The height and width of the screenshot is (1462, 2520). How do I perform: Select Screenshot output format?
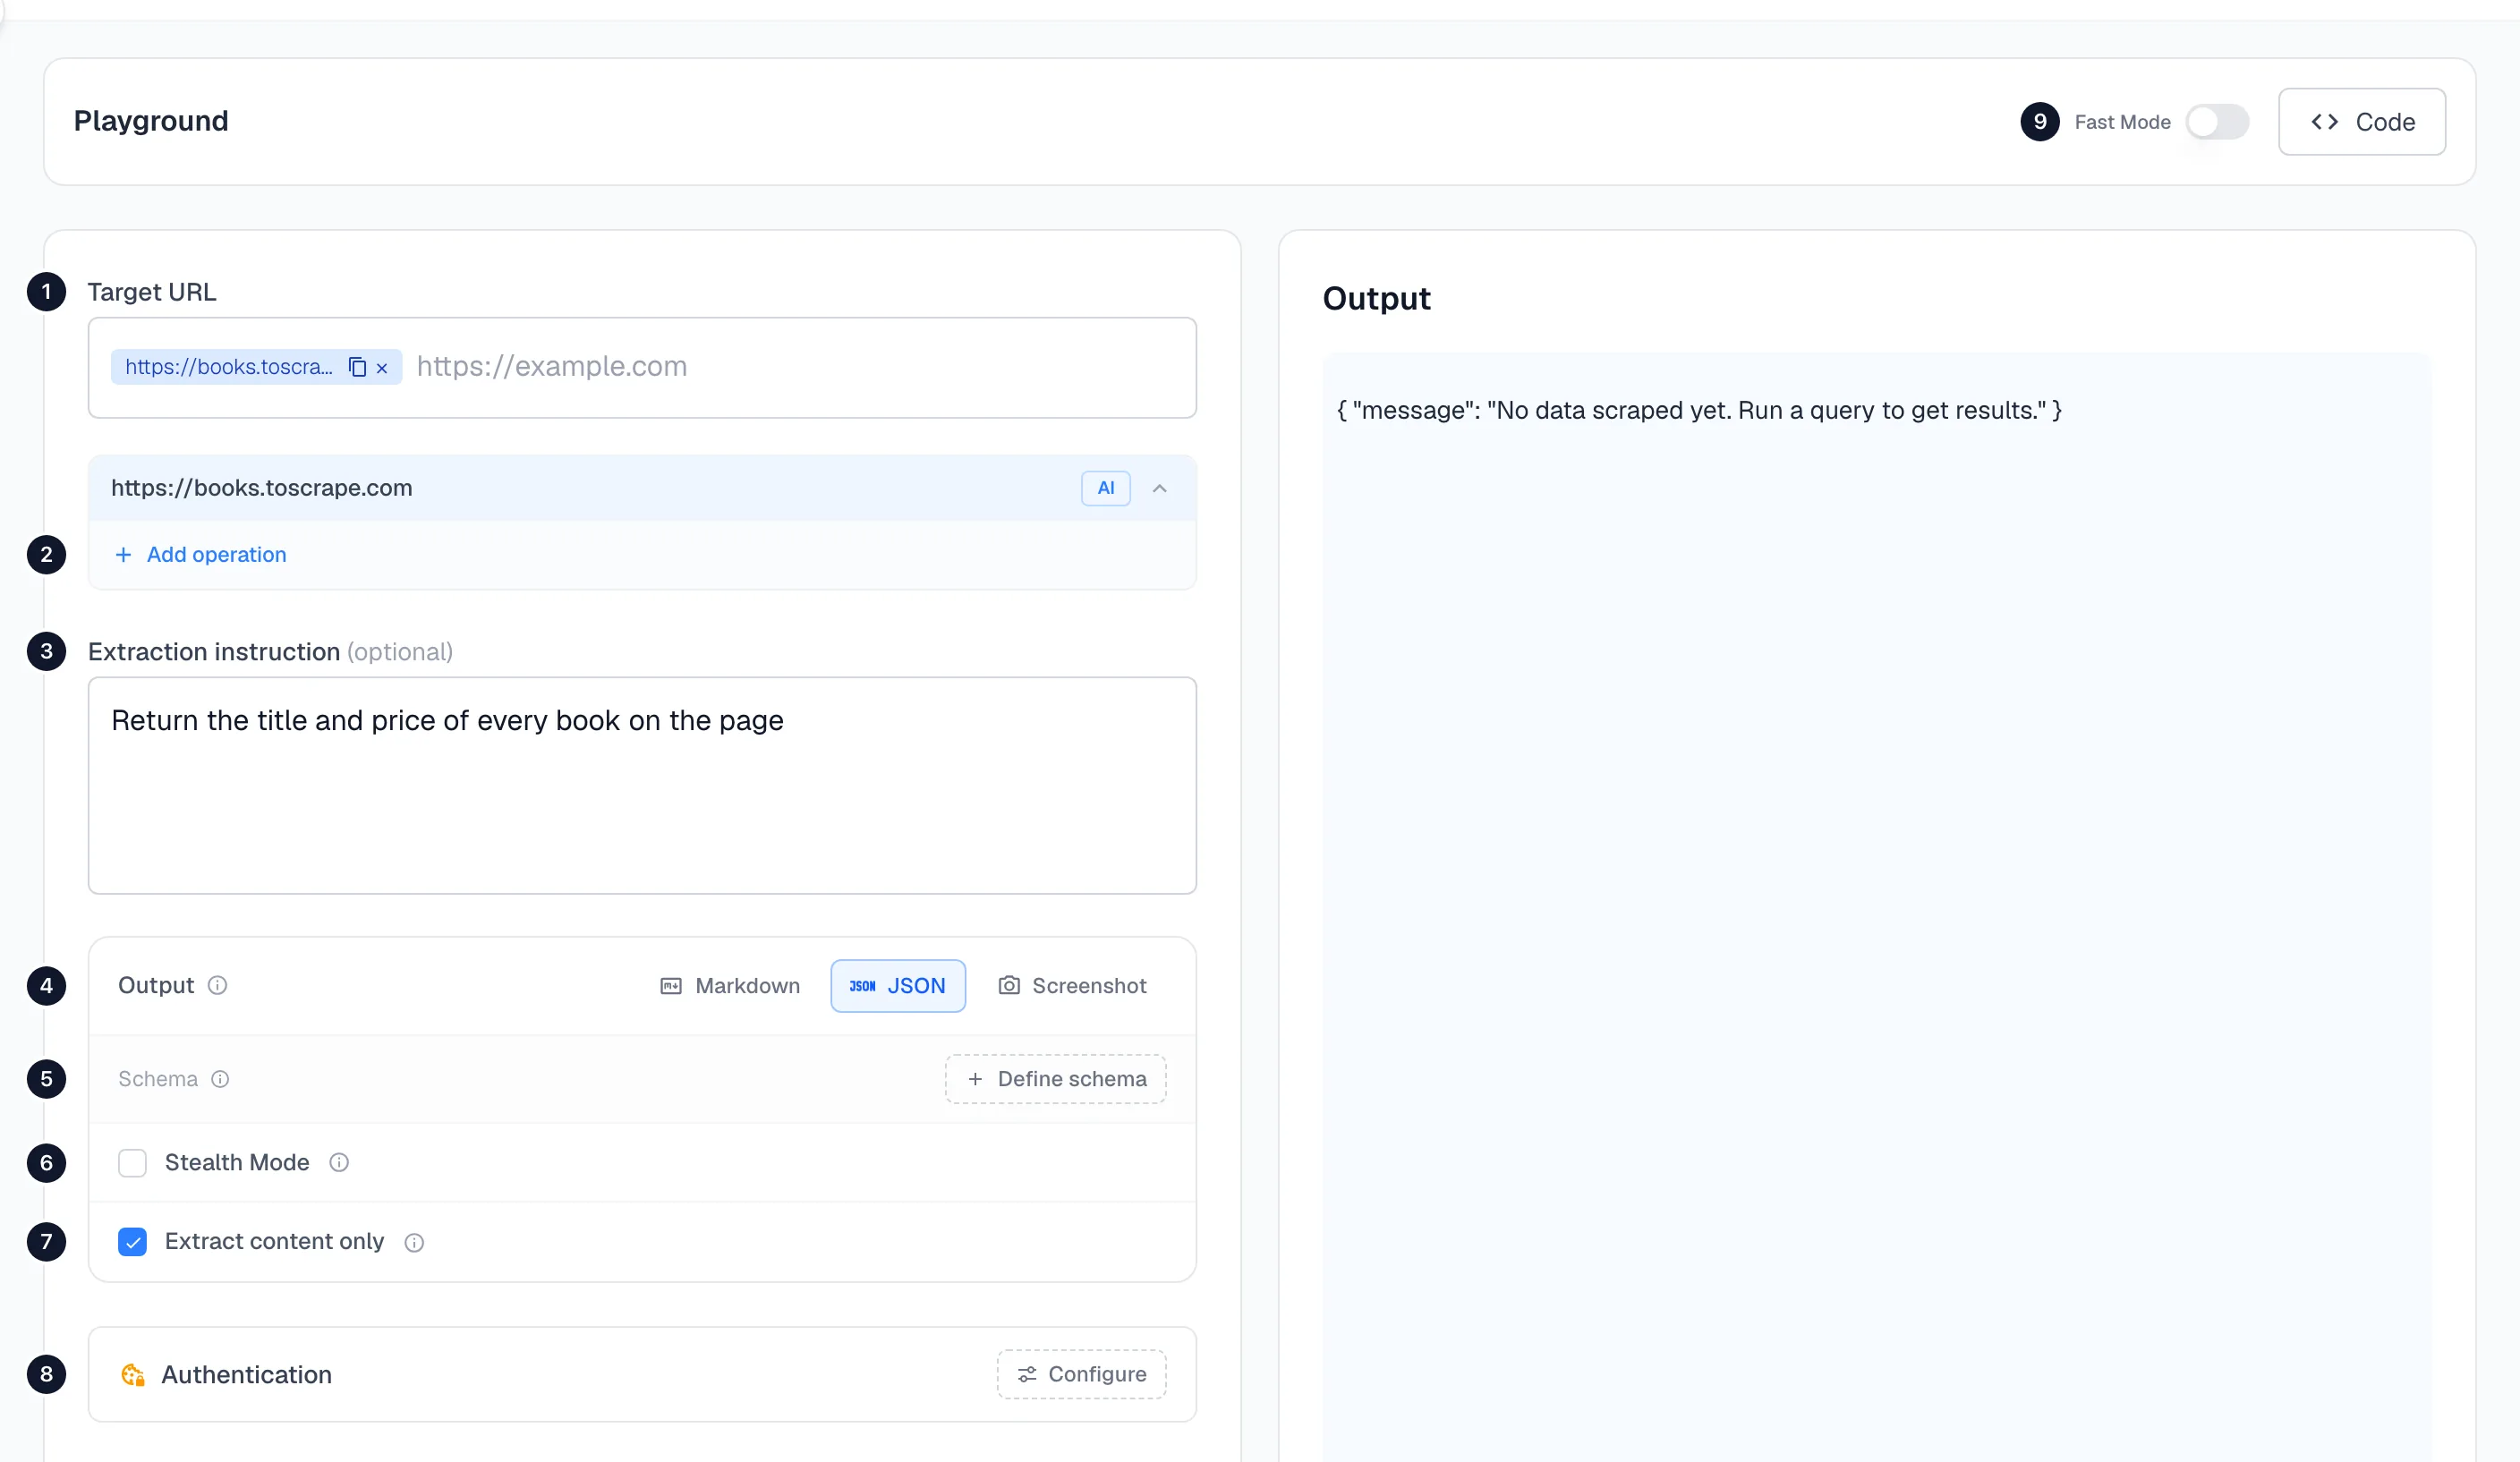[1072, 986]
